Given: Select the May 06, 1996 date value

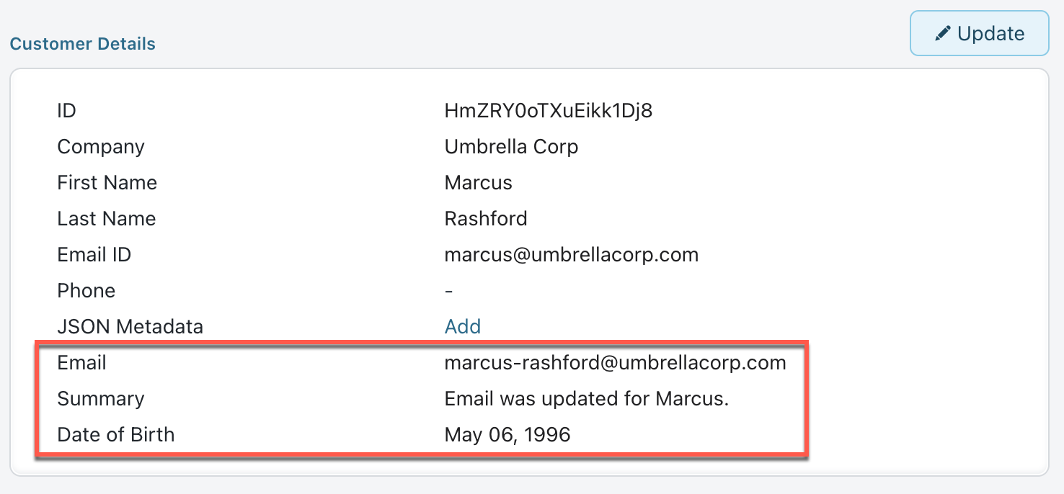Looking at the screenshot, I should (507, 435).
